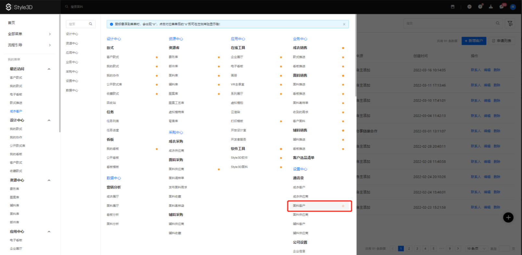Collapse the 最近访问 section

point(49,69)
